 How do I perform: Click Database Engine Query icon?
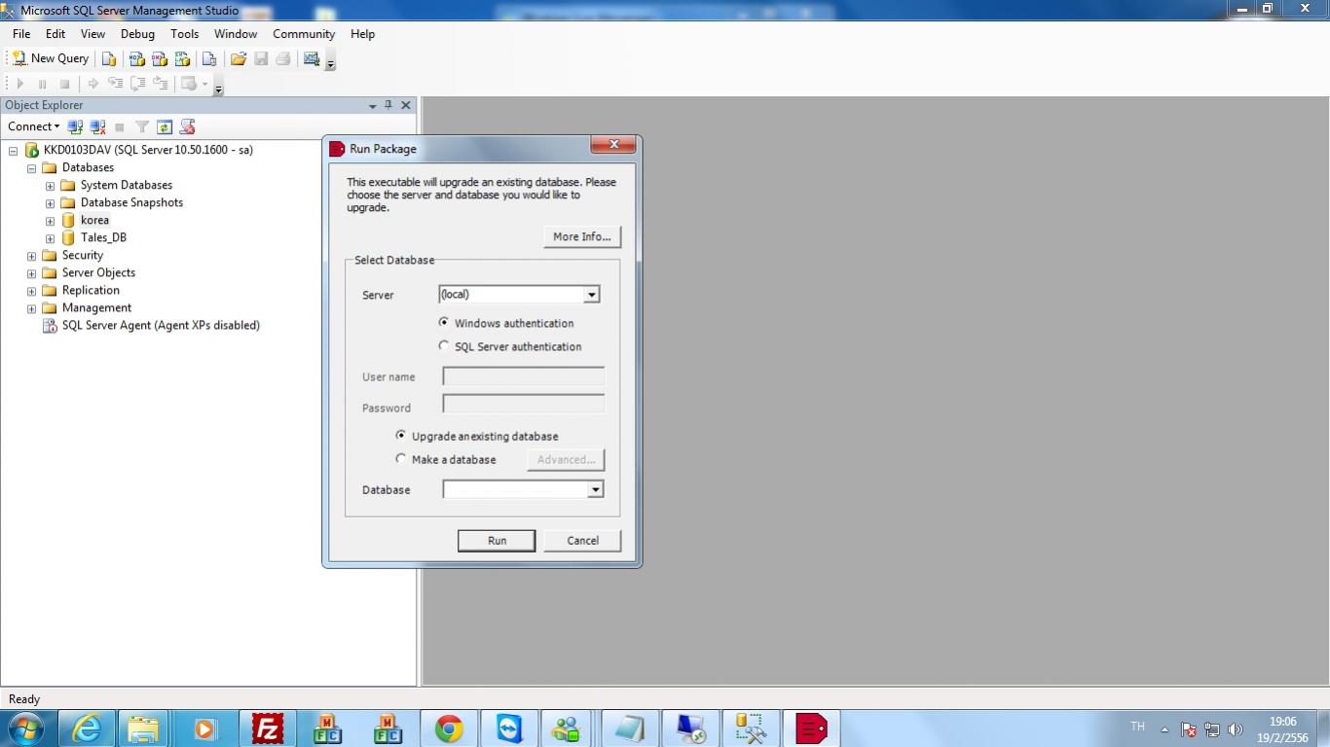tap(109, 59)
